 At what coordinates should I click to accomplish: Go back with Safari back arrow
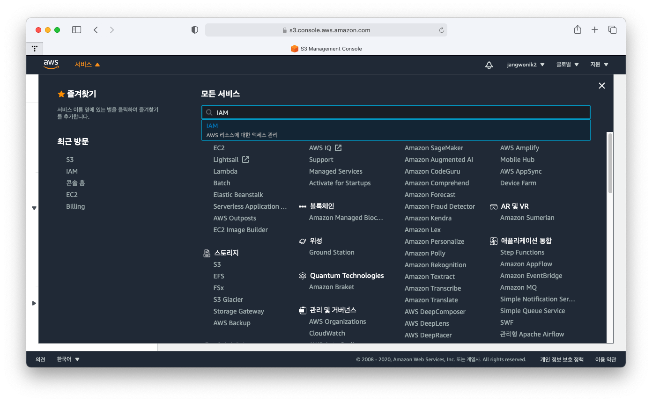tap(96, 30)
